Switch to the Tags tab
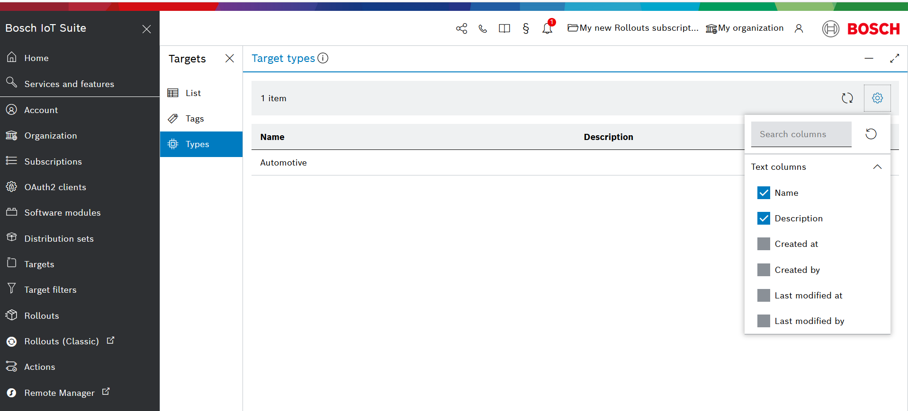Image resolution: width=908 pixels, height=411 pixels. pyautogui.click(x=194, y=119)
